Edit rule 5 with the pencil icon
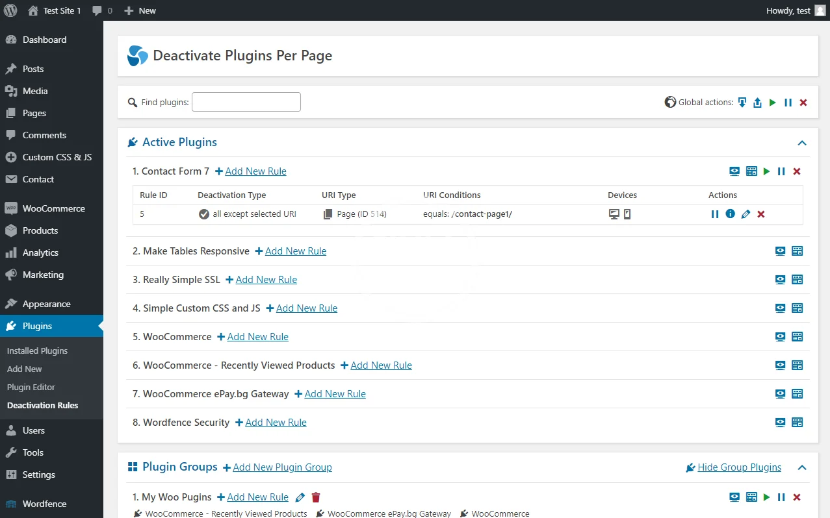 point(746,214)
